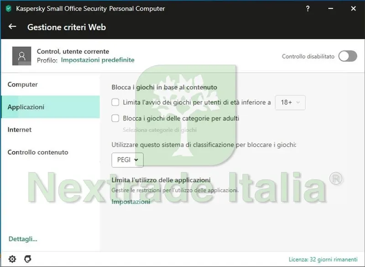This screenshot has width=365, height=267.
Task: Click the user avatar picture
Action: point(21,56)
